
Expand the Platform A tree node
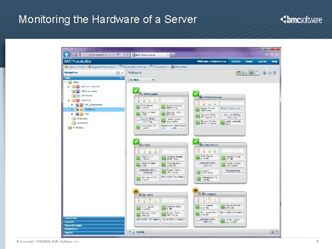coord(72,109)
